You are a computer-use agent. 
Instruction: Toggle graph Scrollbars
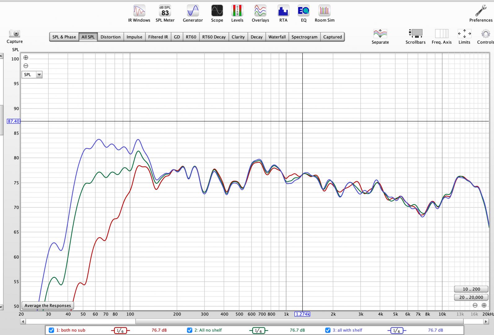tap(415, 37)
